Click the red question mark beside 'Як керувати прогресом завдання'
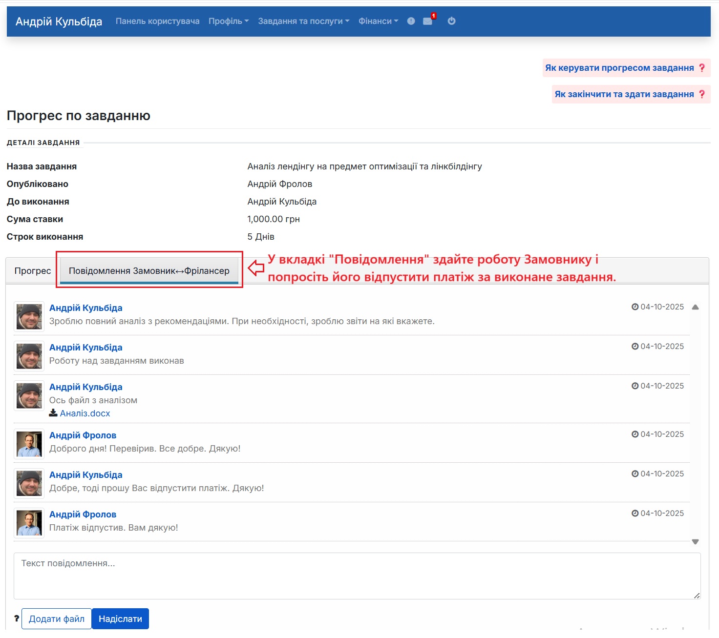Image resolution: width=719 pixels, height=638 pixels. point(702,68)
